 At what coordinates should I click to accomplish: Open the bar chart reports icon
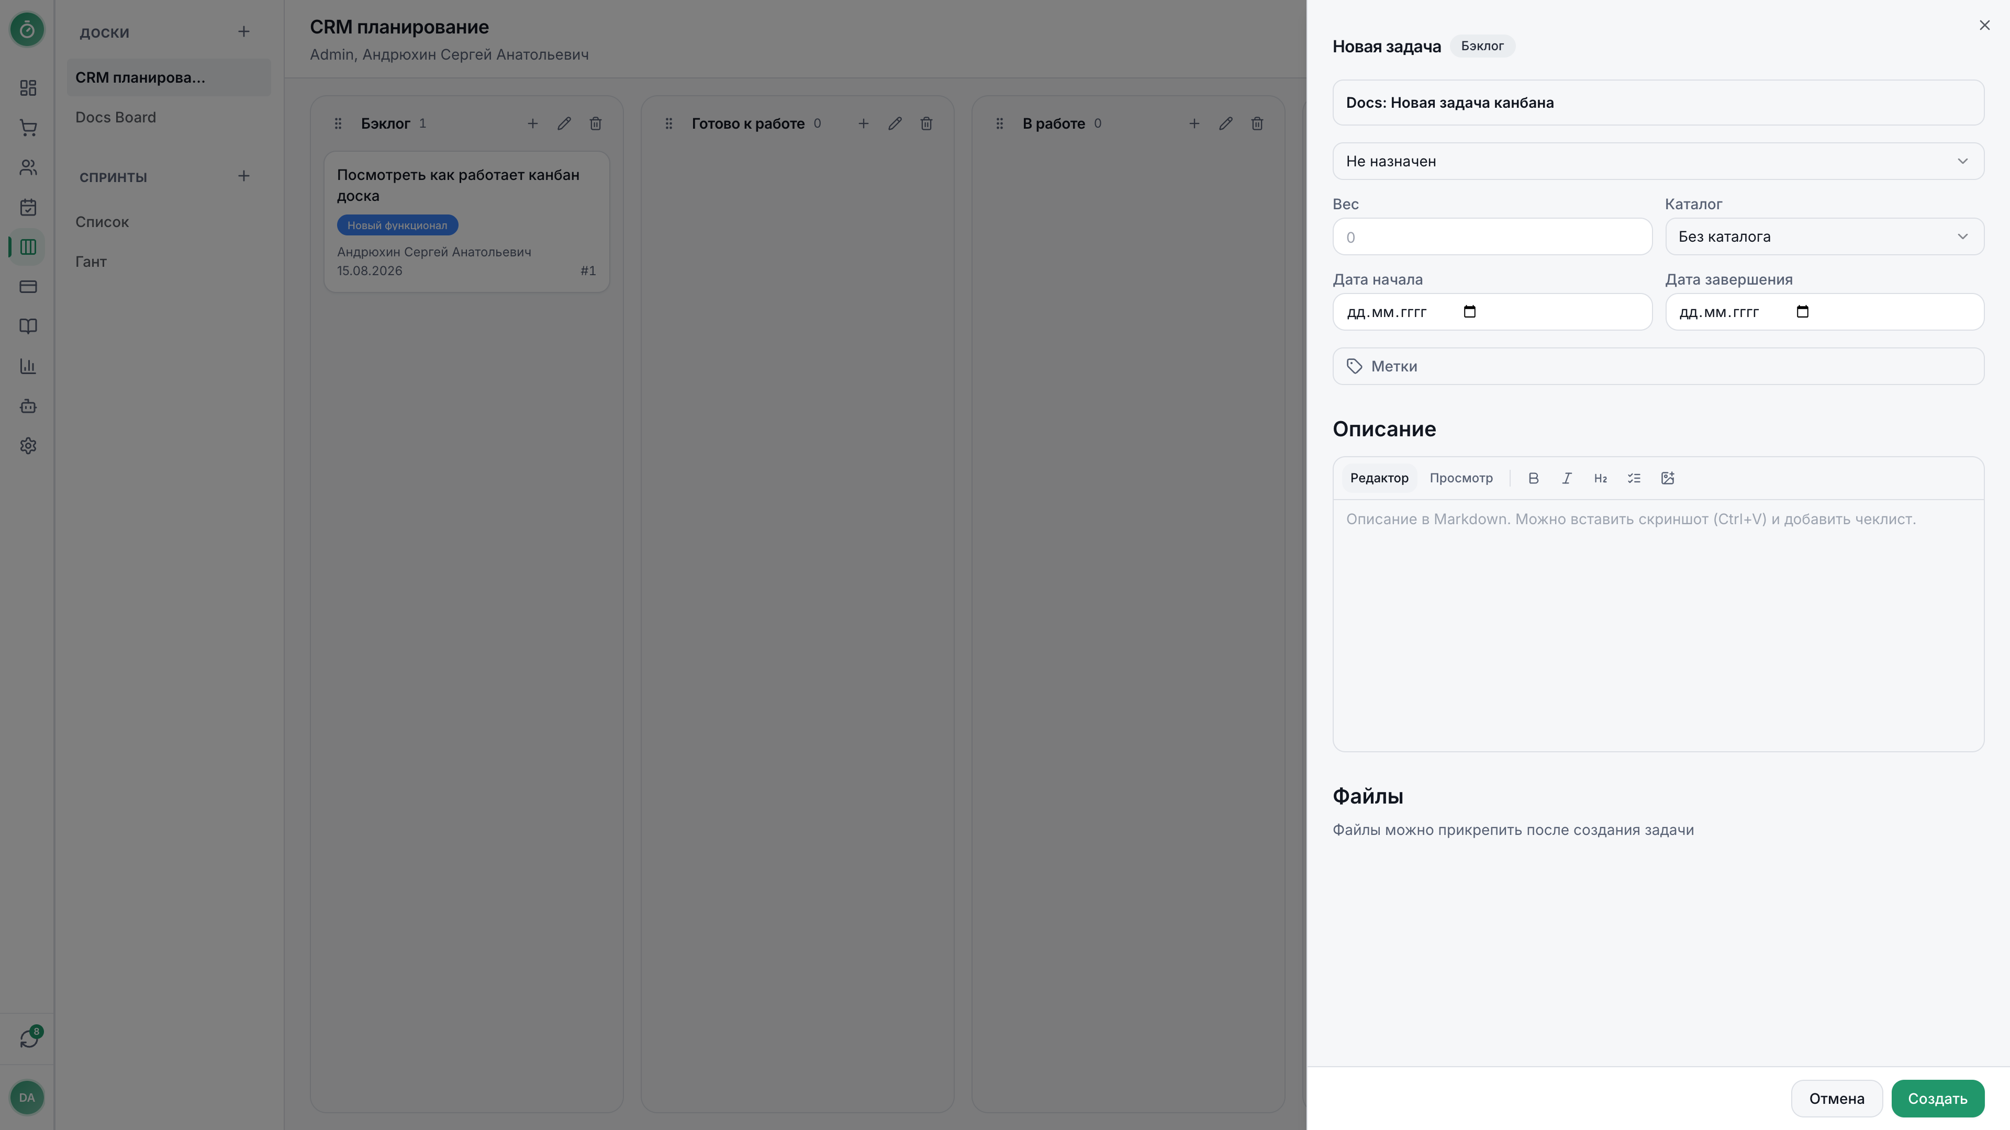pyautogui.click(x=28, y=367)
